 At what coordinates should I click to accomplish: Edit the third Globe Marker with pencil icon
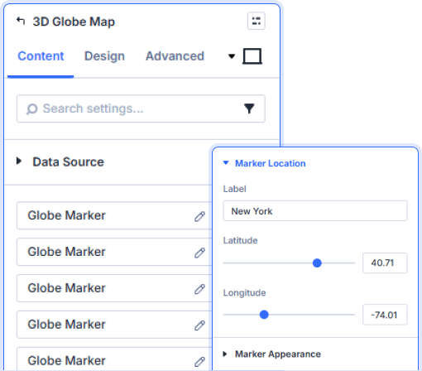[199, 289]
